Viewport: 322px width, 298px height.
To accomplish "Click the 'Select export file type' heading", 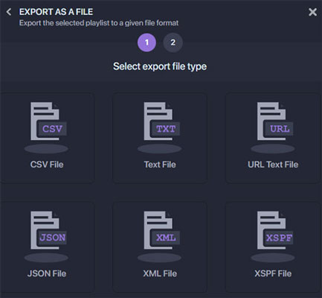I will [x=160, y=66].
